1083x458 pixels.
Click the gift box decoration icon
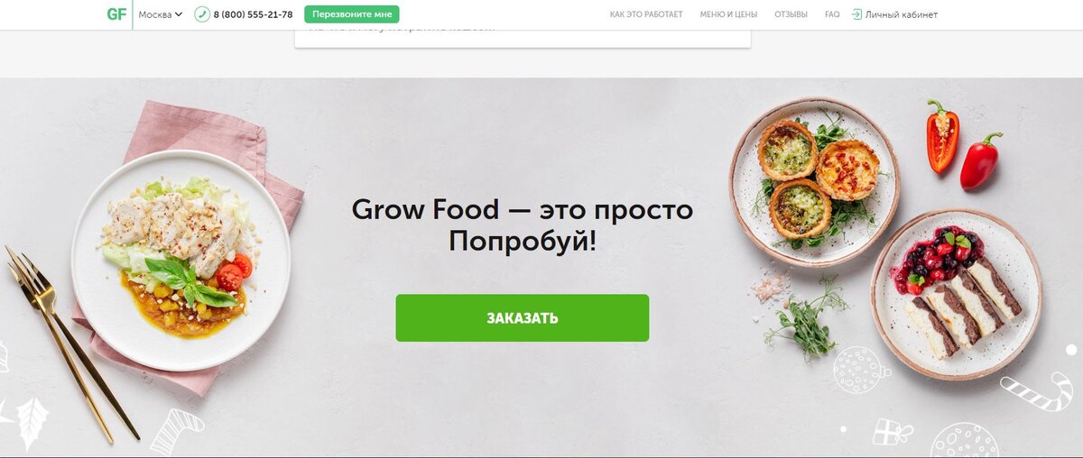pos(893,431)
